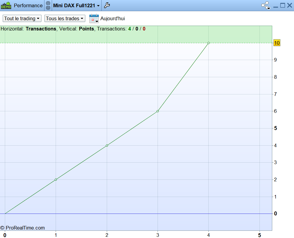294x238 pixels.
Task: Maximize the Performance window
Action: (283, 5)
